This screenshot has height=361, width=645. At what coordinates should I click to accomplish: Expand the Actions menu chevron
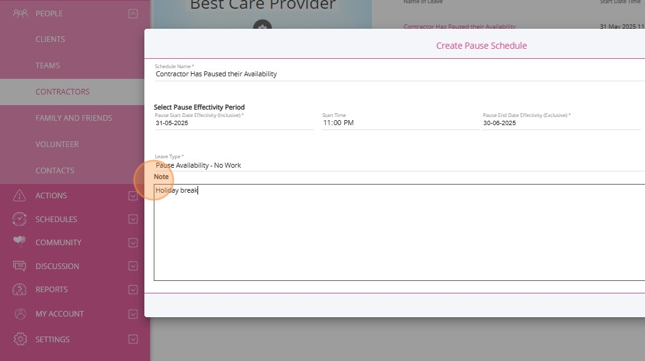tap(133, 196)
